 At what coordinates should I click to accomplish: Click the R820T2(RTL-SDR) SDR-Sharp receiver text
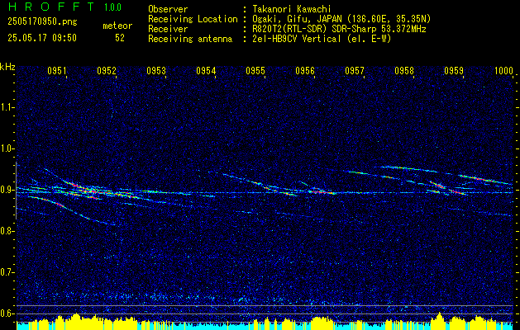(339, 29)
